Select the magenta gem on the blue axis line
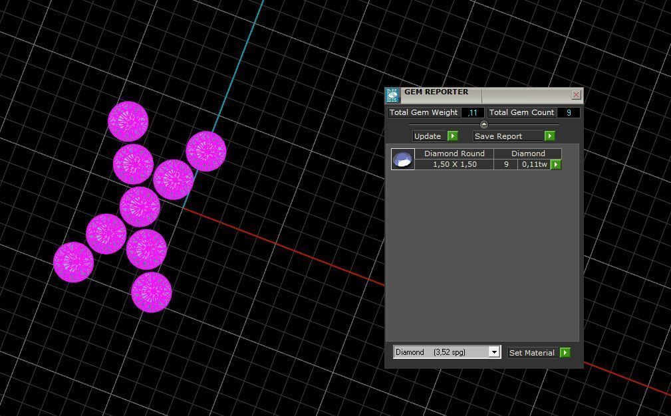Viewport: 671px width, 416px height. (x=206, y=152)
